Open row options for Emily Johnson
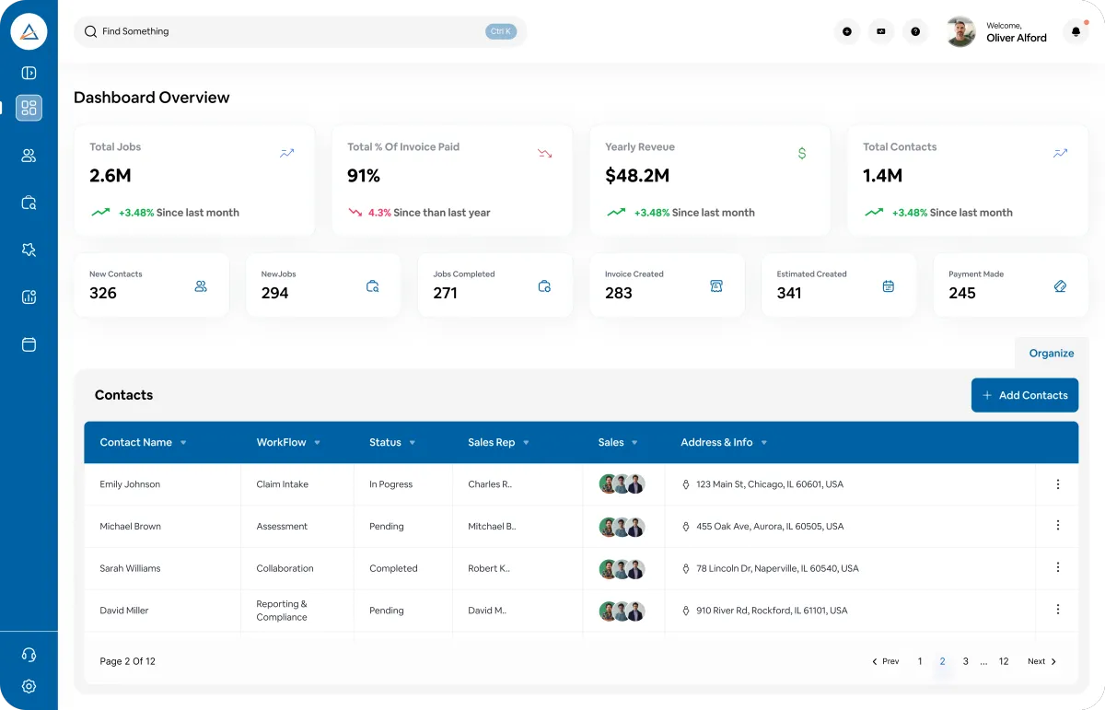Screen dimensions: 1105x710 coord(1057,484)
